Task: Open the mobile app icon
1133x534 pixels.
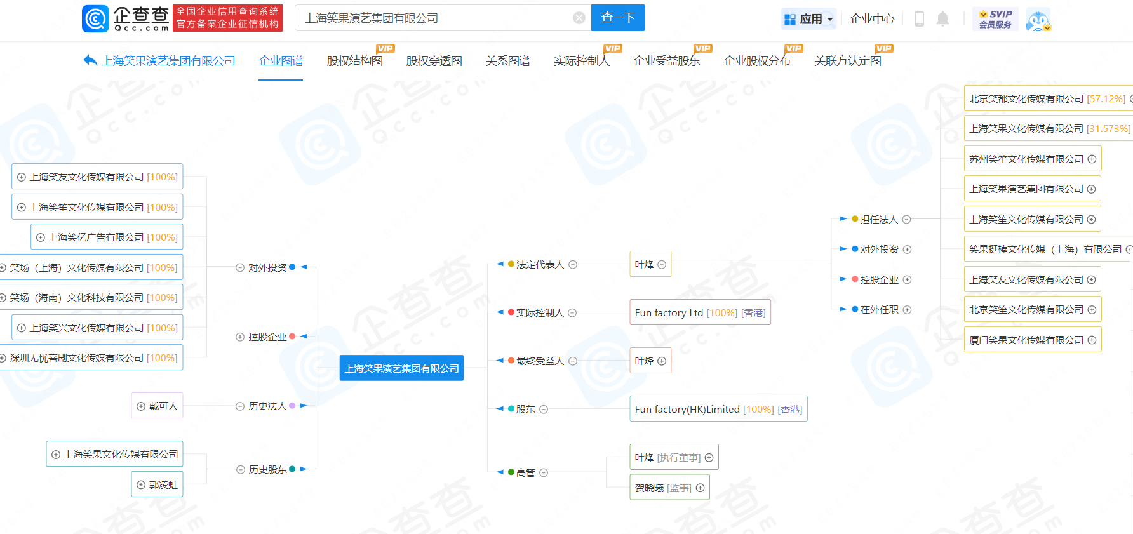Action: pyautogui.click(x=919, y=19)
